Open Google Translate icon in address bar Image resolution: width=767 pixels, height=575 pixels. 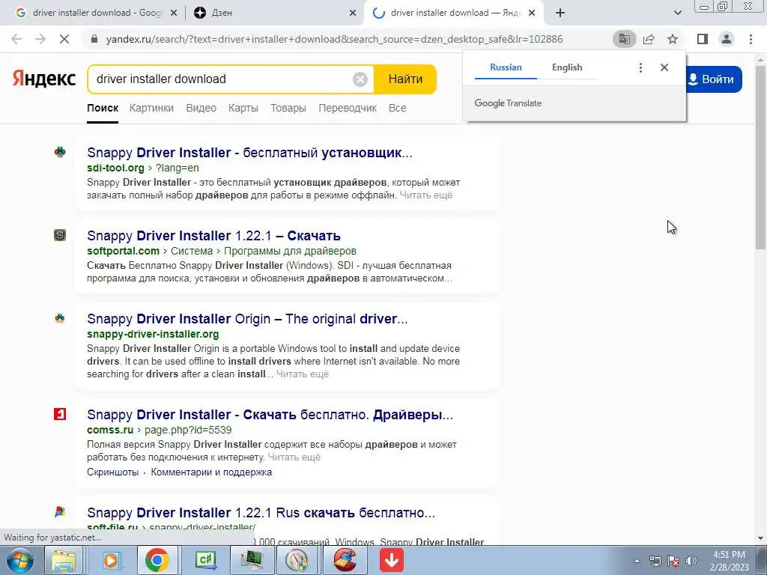tap(624, 39)
